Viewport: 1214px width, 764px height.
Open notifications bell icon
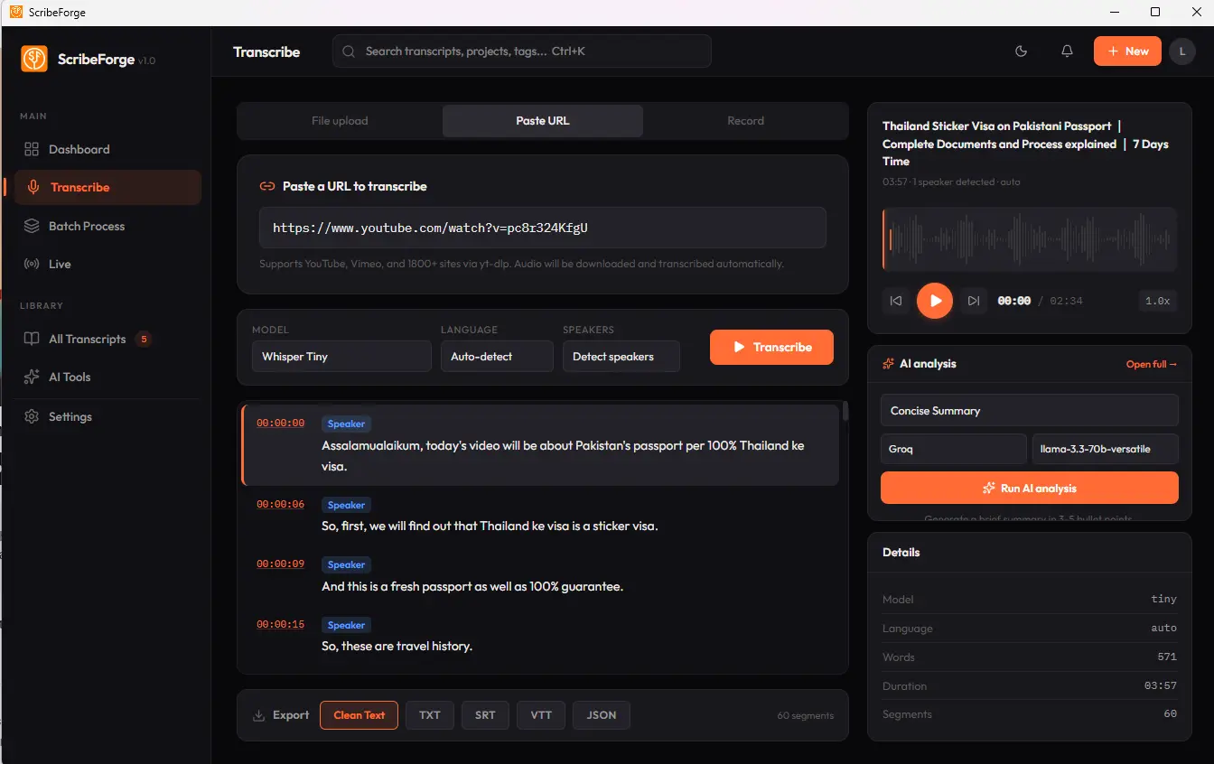tap(1067, 51)
